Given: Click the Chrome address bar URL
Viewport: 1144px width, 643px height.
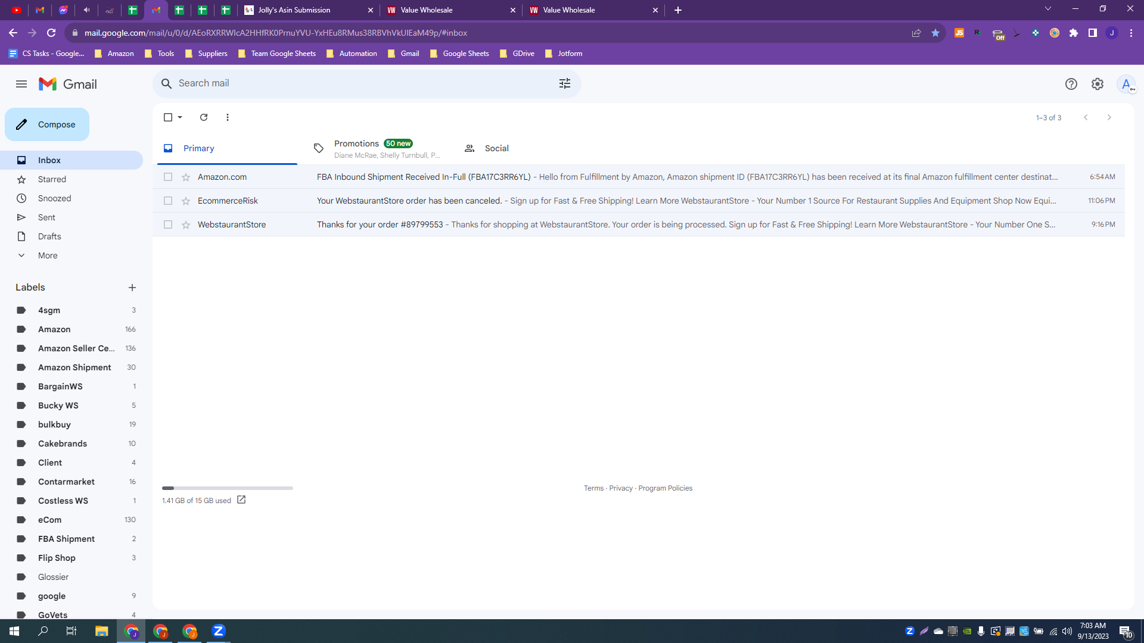Looking at the screenshot, I should (276, 33).
